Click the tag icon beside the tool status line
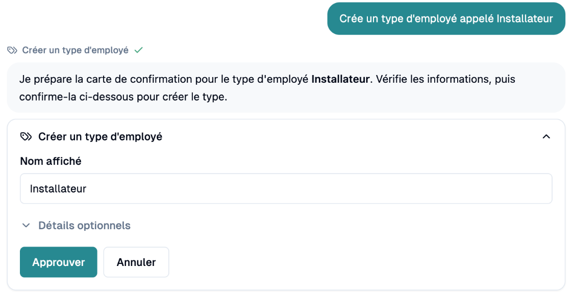 click(12, 50)
